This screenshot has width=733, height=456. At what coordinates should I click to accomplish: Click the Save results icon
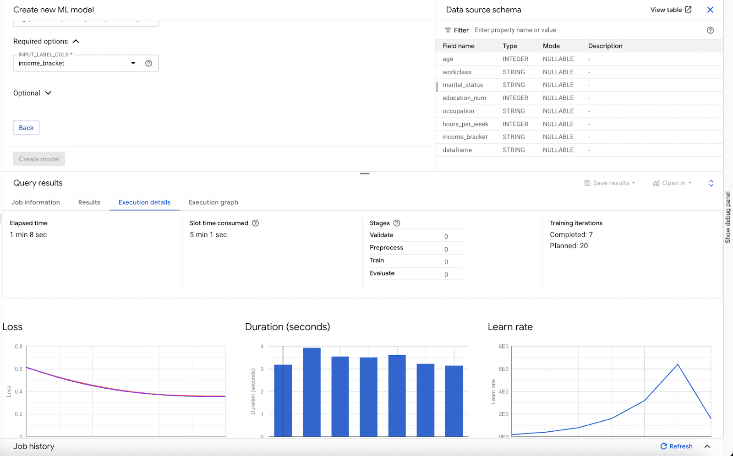click(588, 183)
